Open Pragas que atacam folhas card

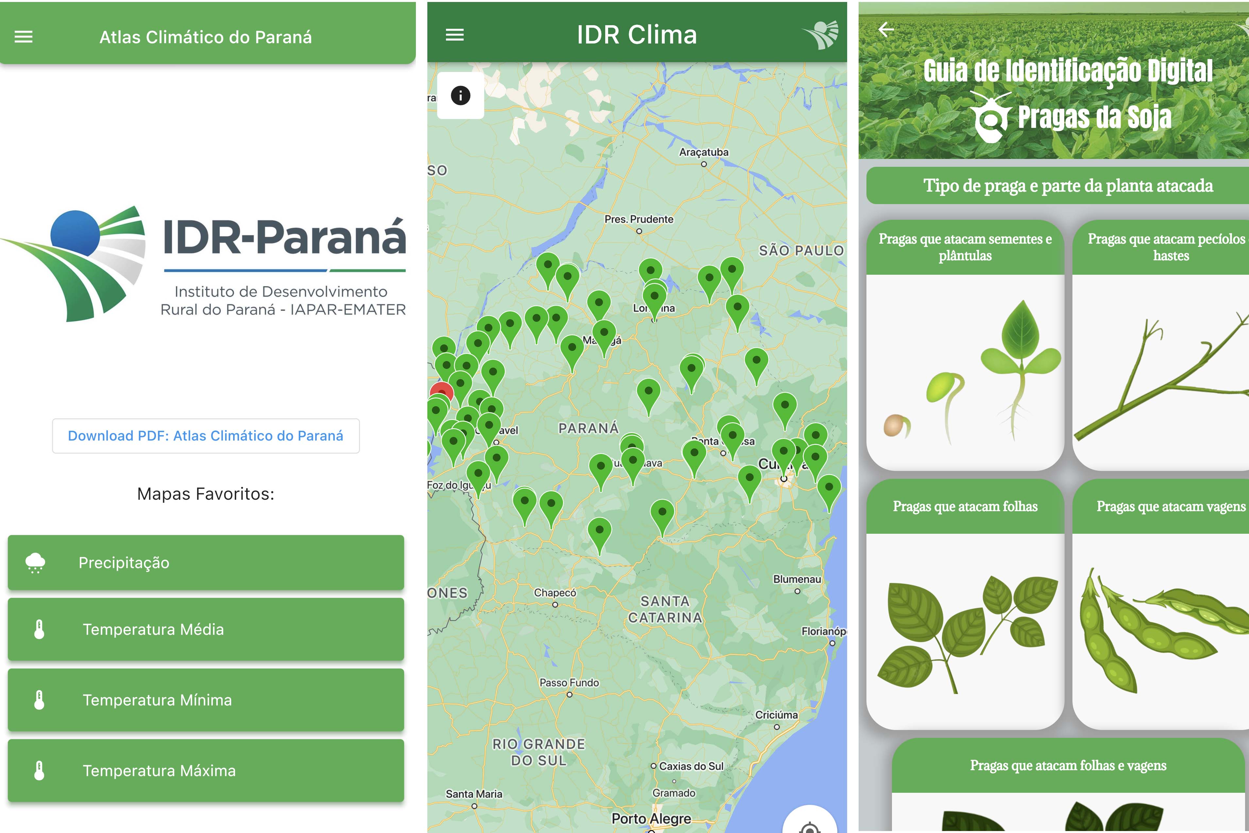tap(965, 605)
